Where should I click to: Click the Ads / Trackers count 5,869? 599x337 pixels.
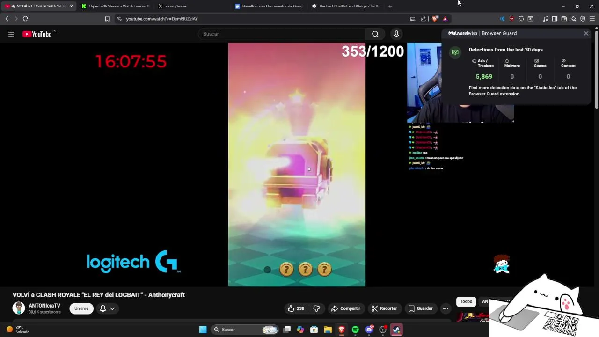click(x=484, y=76)
